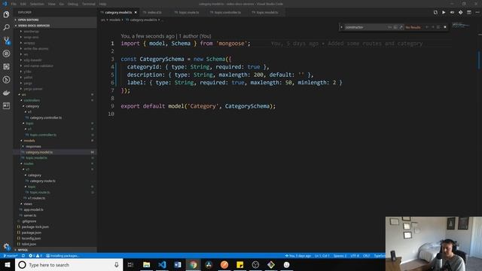Click the errors and warnings count
Viewport: 482px width, 271px height.
click(x=35, y=256)
